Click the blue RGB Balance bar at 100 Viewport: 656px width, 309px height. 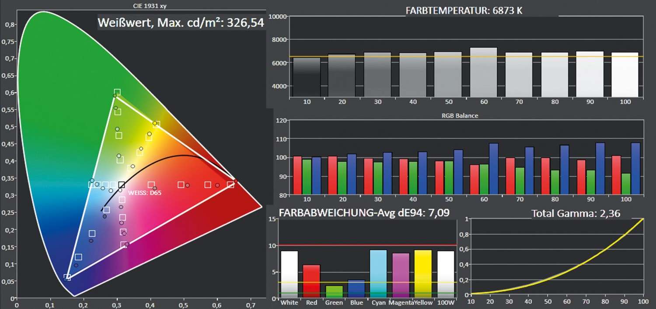pyautogui.click(x=635, y=169)
